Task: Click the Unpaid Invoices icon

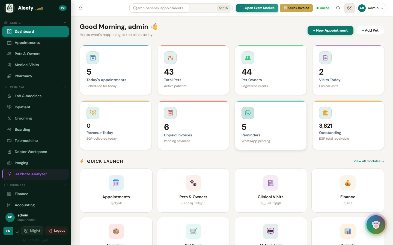Action: (170, 113)
